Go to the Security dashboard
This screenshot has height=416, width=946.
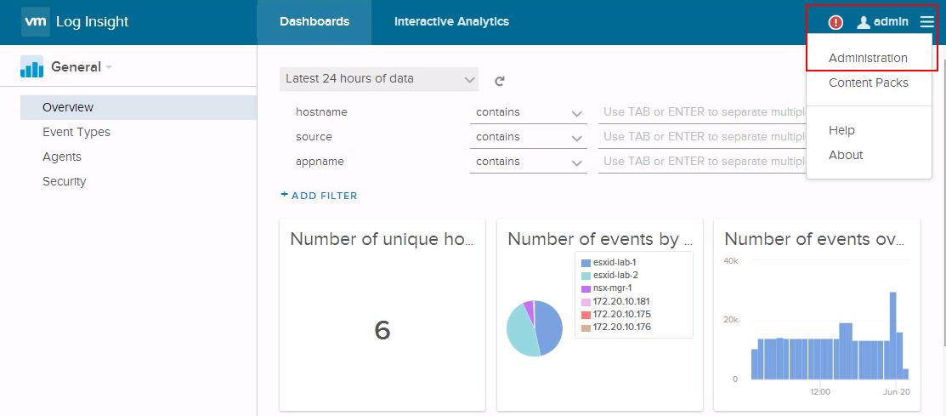pos(65,181)
